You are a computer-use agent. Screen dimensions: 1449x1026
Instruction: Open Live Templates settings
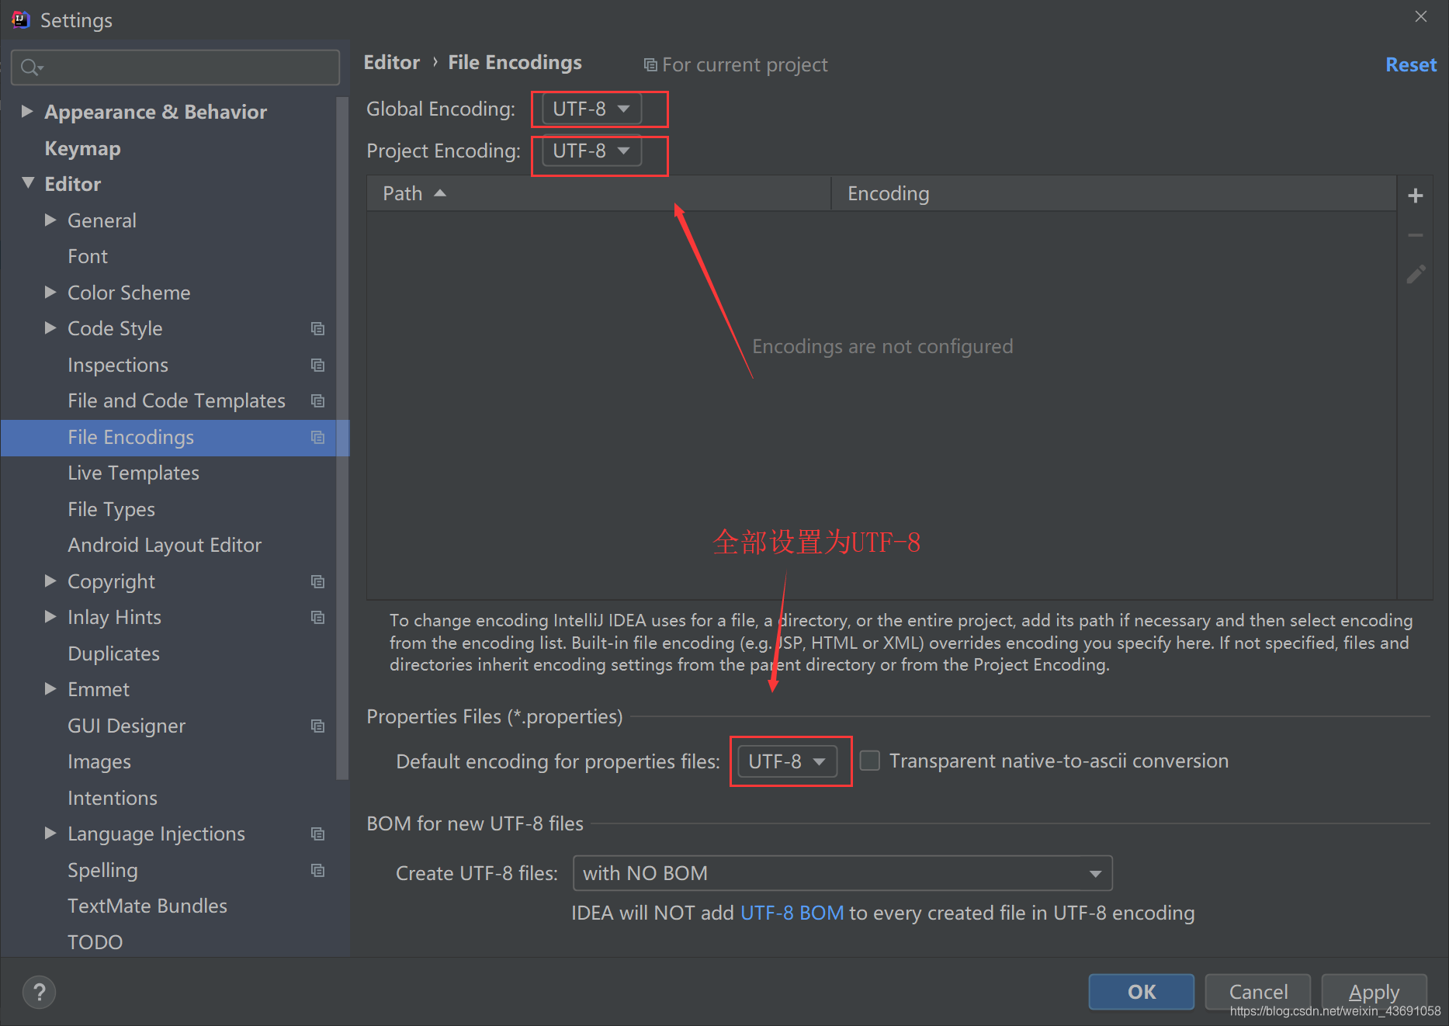click(133, 473)
